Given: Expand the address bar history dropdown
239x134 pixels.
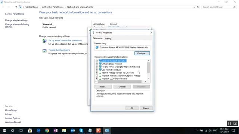Looking at the screenshot, I should pyautogui.click(x=194, y=7).
